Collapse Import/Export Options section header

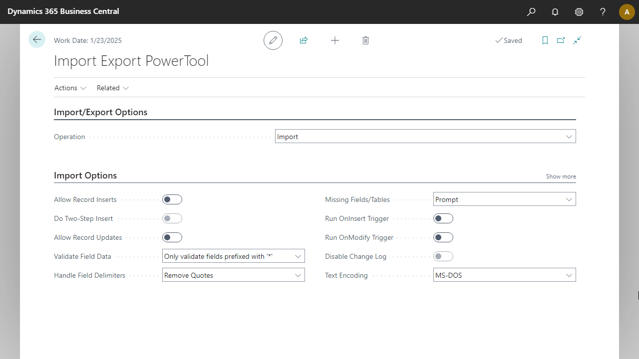click(101, 112)
